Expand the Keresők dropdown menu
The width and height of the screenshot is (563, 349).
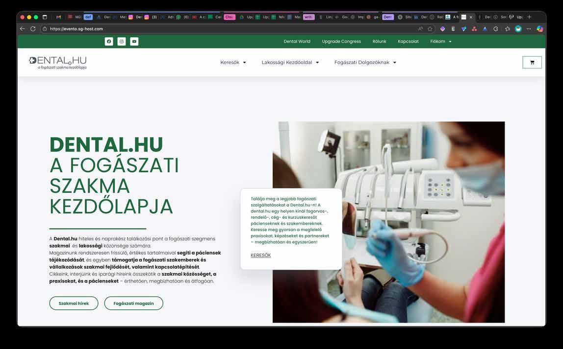pos(233,62)
